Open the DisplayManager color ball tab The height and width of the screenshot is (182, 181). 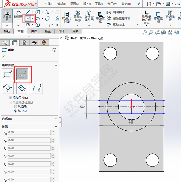click(x=44, y=43)
